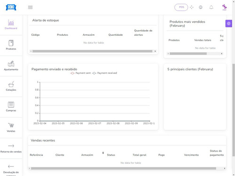Screen dimensions: 235x176
Task: Click the 2023-02-07 chart axis label
Action: tap(94, 123)
